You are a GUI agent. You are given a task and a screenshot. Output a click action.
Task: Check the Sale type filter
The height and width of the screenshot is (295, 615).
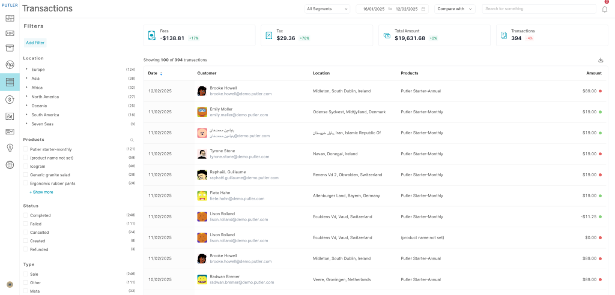25,274
